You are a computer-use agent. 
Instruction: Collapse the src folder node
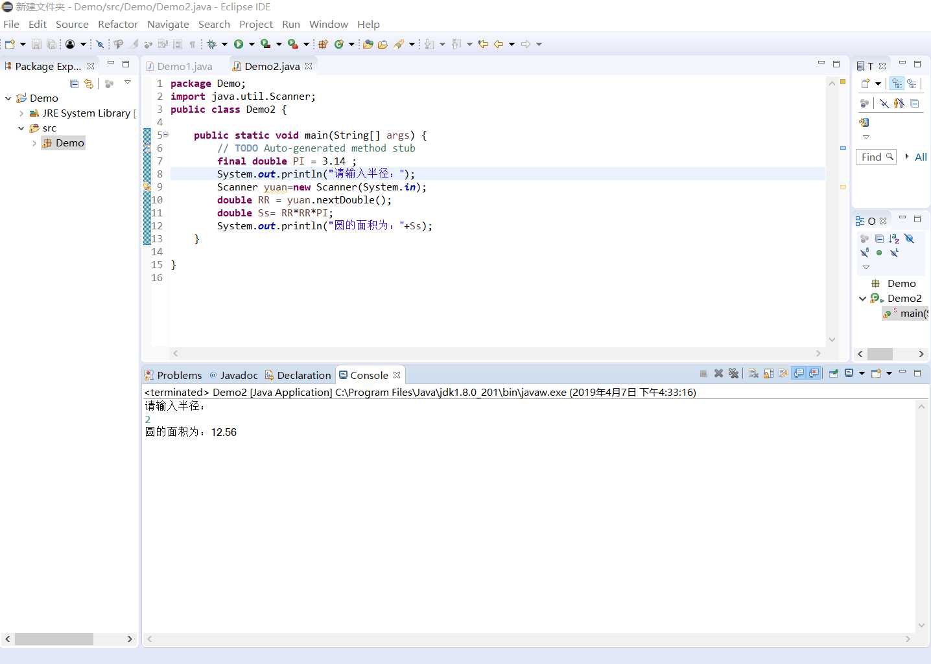pyautogui.click(x=21, y=128)
